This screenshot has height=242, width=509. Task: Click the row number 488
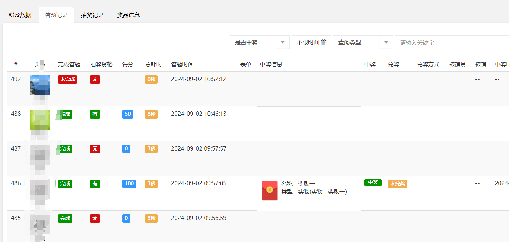coord(16,114)
